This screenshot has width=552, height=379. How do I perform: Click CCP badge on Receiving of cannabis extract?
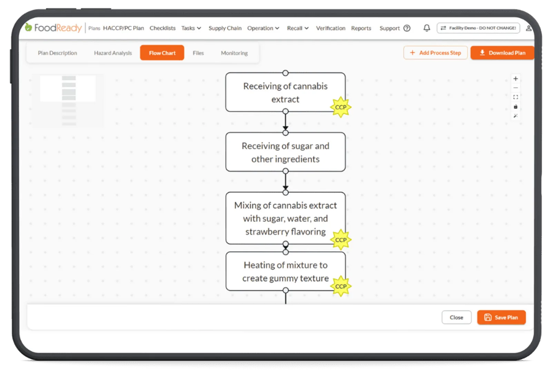point(341,107)
